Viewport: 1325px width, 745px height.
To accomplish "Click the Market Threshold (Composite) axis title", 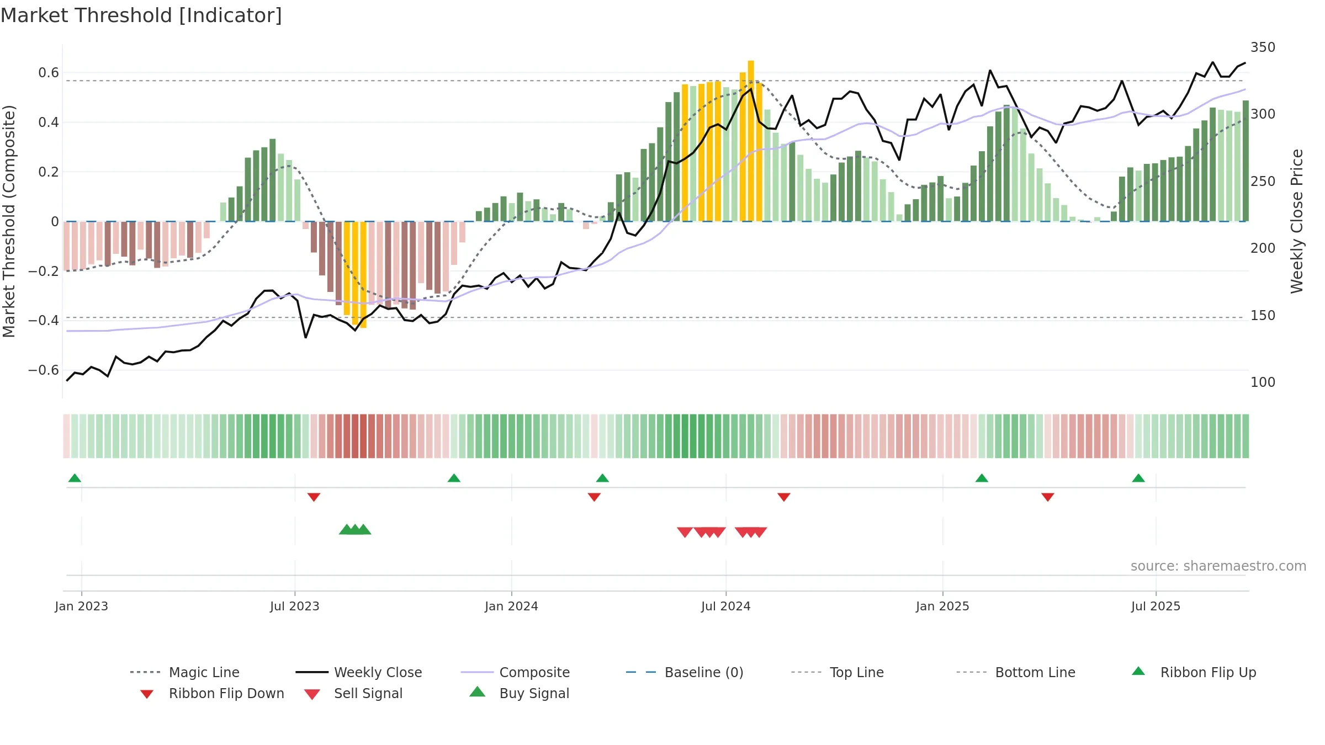I will click(x=9, y=221).
